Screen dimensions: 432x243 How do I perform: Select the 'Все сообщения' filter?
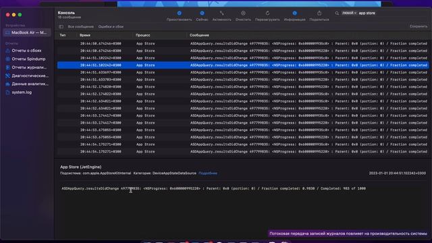point(81,27)
